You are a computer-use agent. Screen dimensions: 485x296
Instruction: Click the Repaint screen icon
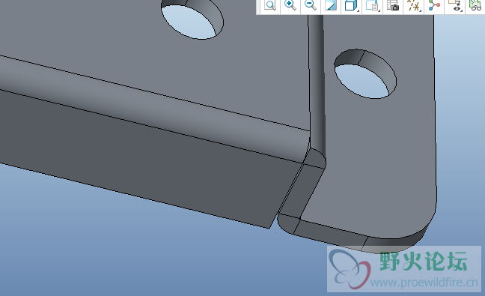[331, 5]
